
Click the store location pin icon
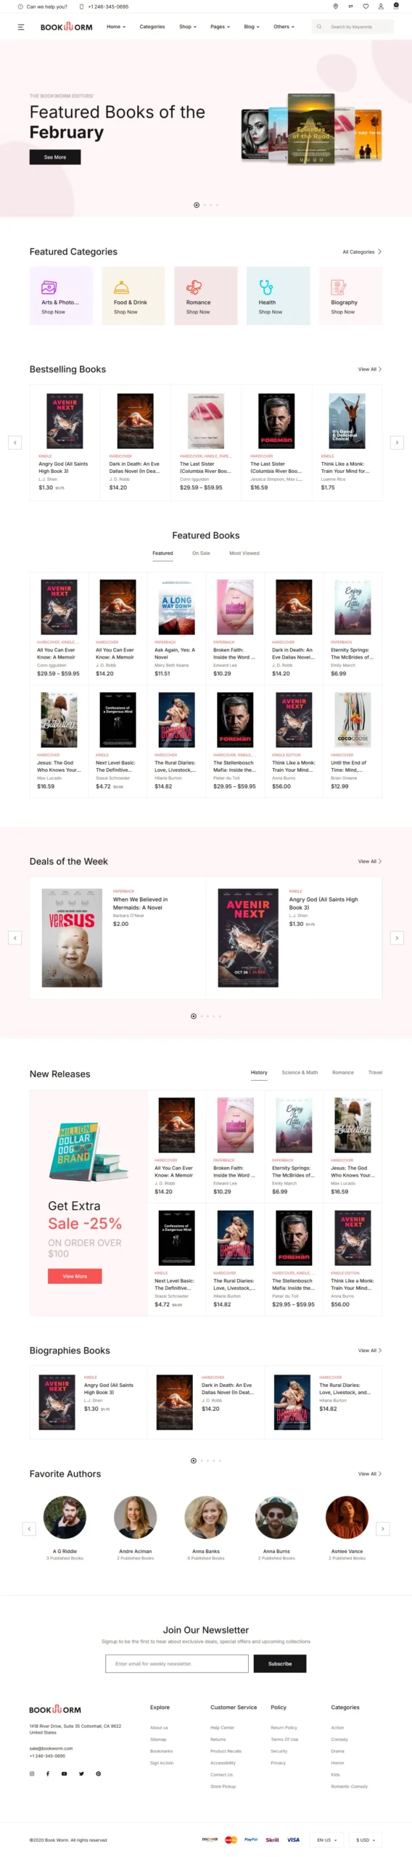point(335,7)
